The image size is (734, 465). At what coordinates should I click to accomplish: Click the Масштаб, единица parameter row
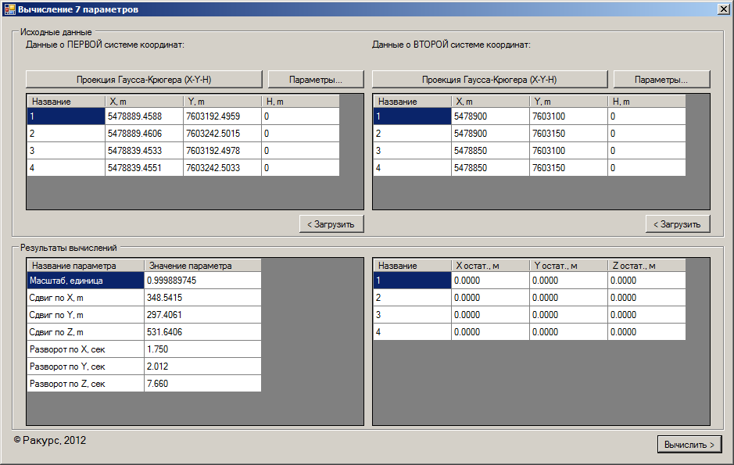85,280
